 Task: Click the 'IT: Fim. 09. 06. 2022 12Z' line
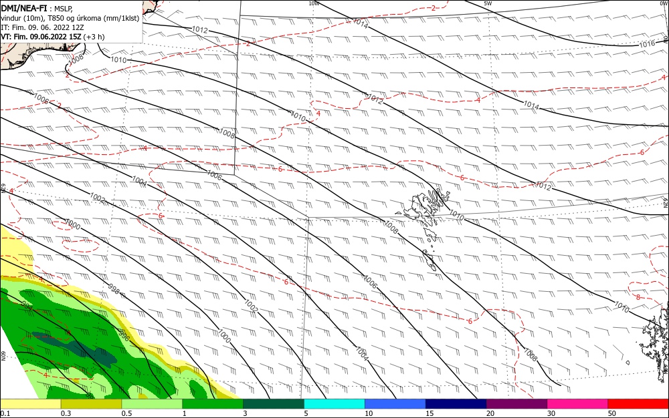point(42,27)
